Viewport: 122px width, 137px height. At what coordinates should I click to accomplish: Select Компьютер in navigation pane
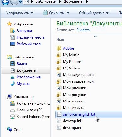click(x=24, y=97)
